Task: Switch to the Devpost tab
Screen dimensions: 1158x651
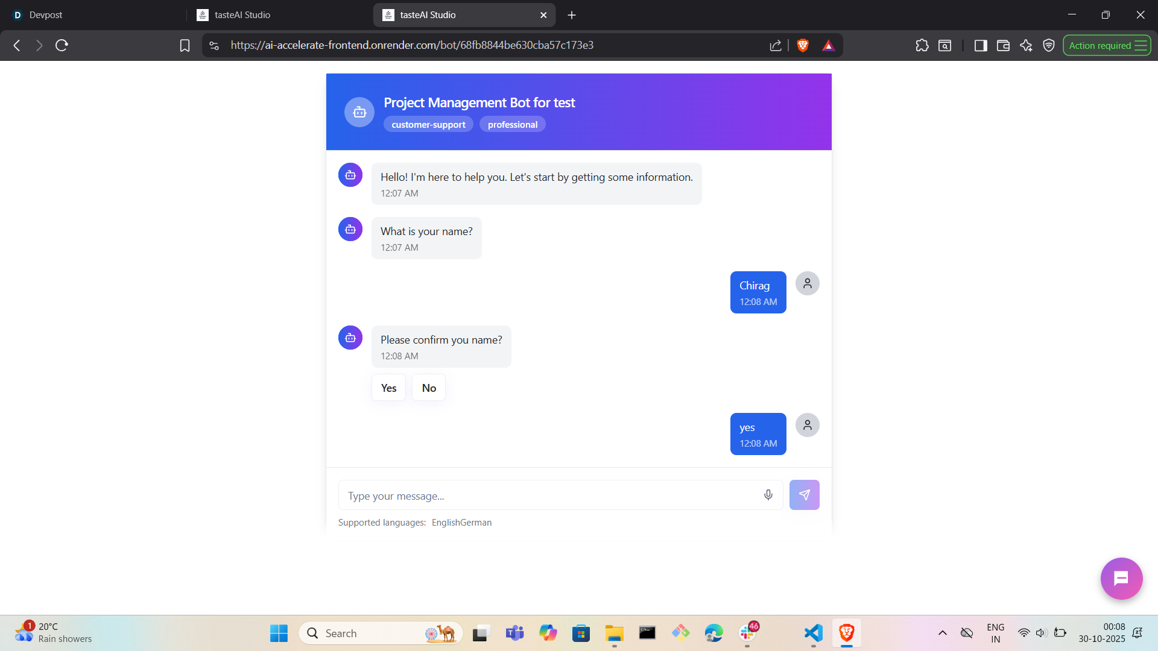Action: (45, 14)
